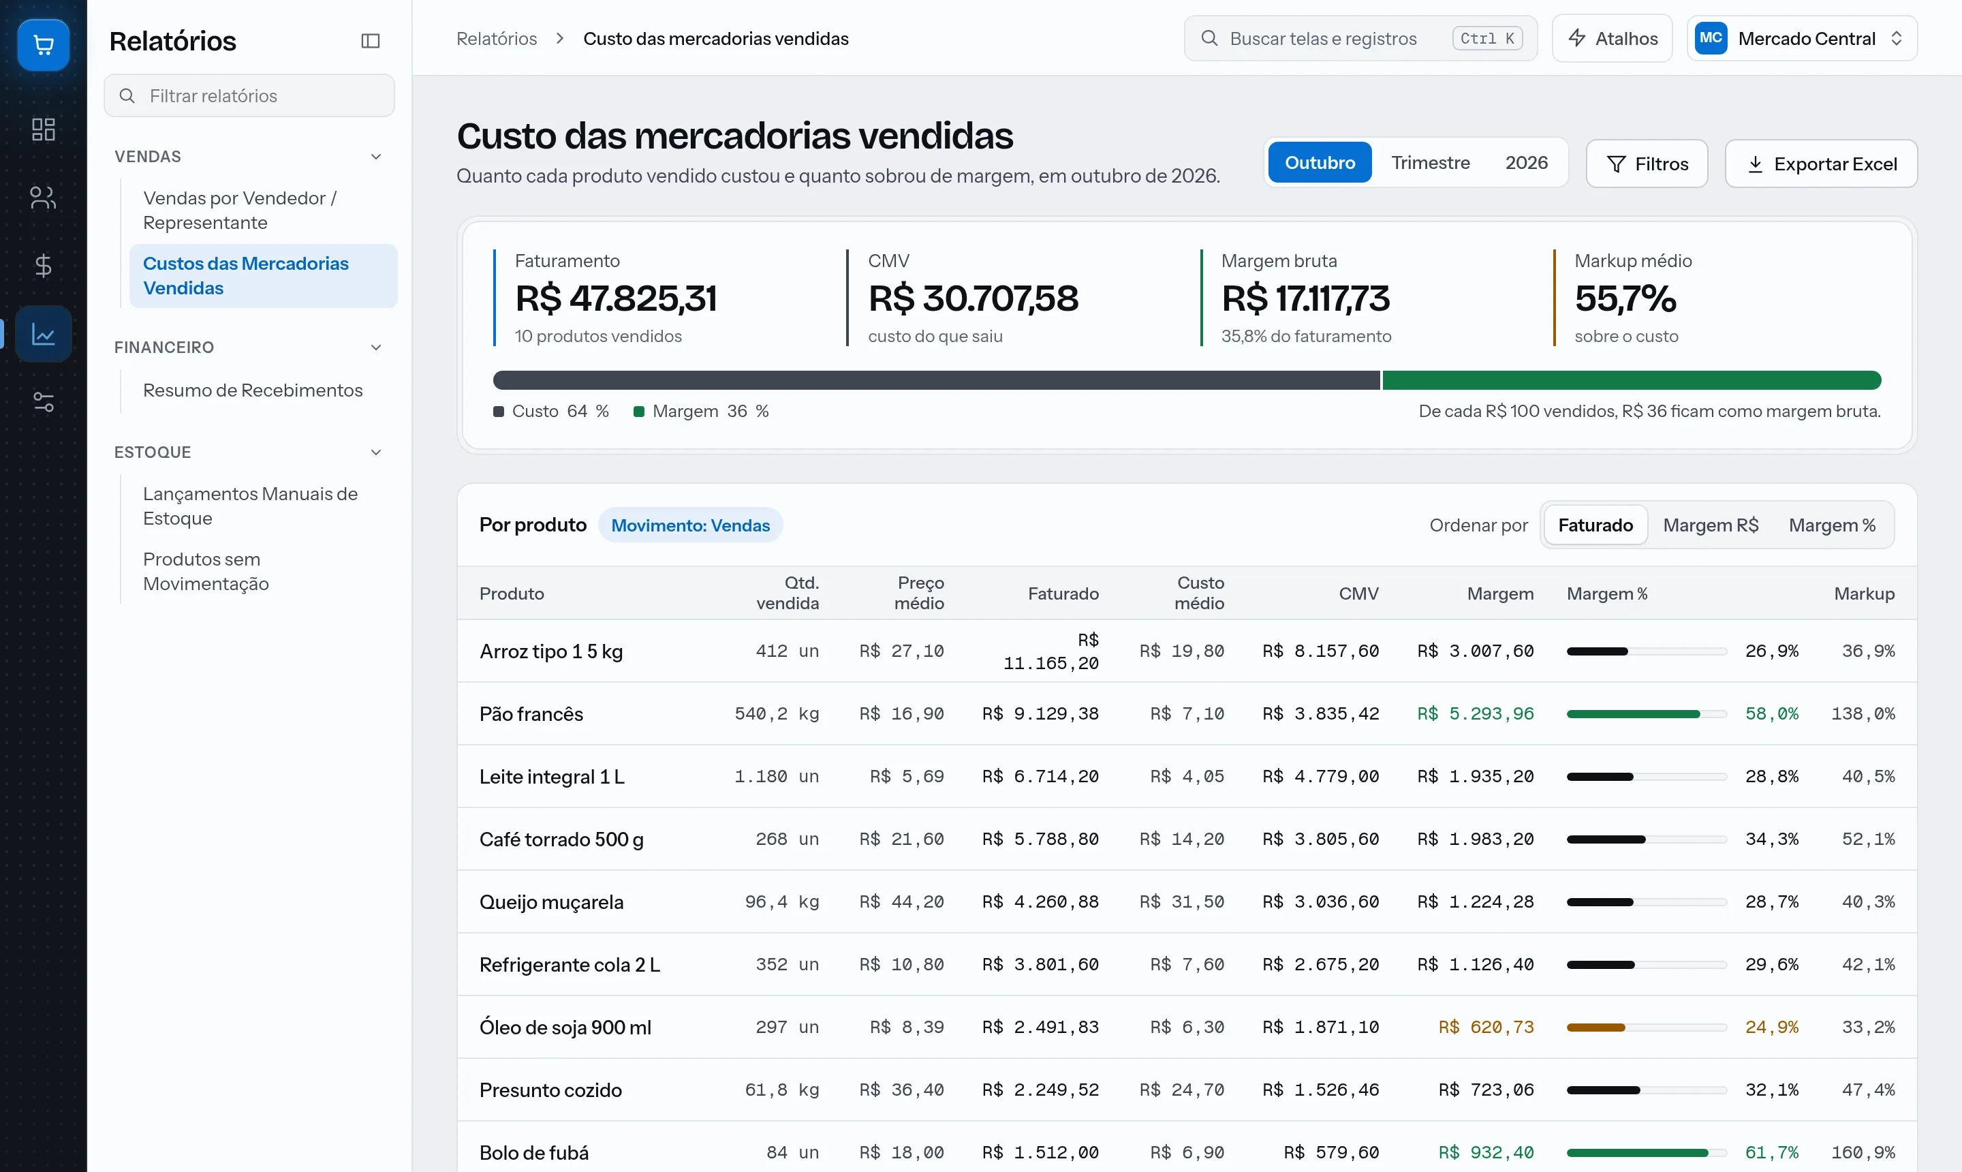
Task: Collapse the Relatórios side panel icon
Action: click(x=371, y=41)
